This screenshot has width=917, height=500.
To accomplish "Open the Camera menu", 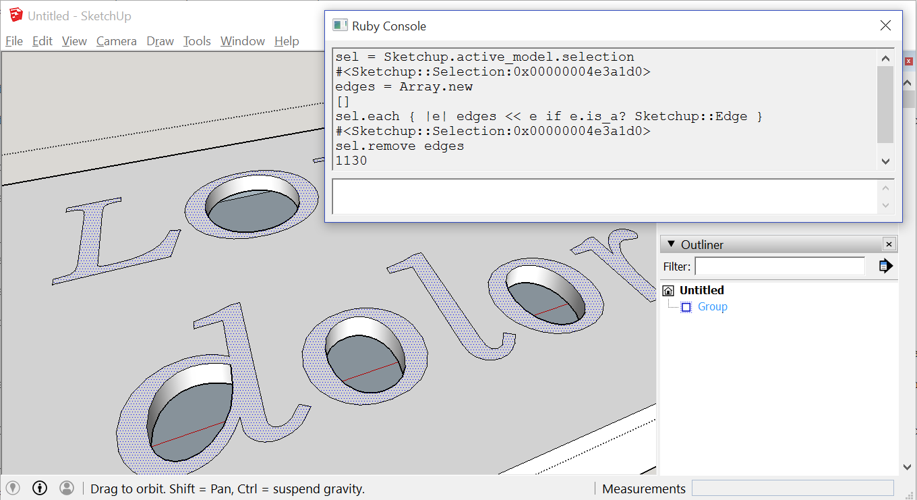I will 117,41.
